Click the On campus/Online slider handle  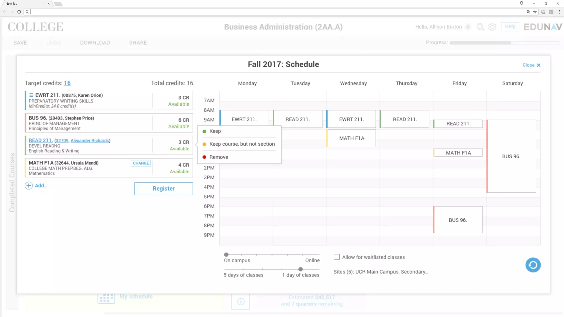pyautogui.click(x=226, y=255)
